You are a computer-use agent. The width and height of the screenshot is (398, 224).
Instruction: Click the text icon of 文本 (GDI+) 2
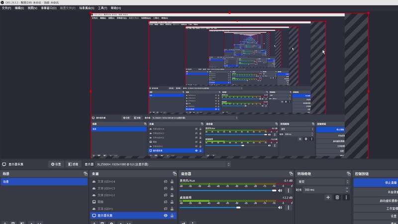click(x=94, y=195)
